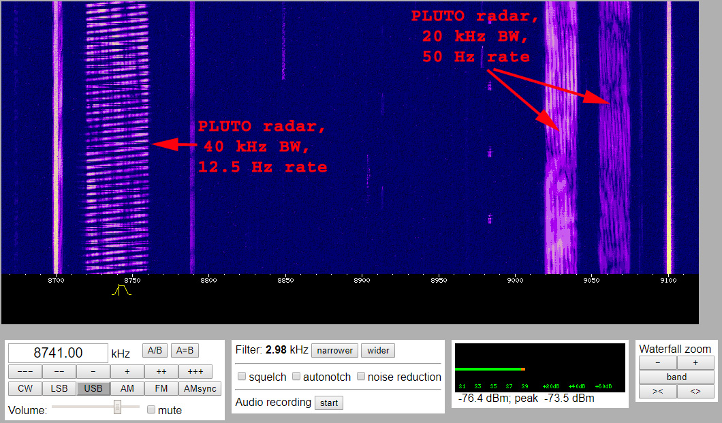The width and height of the screenshot is (722, 423).
Task: Click the 8700 label on the frequency scale
Action: pos(56,280)
